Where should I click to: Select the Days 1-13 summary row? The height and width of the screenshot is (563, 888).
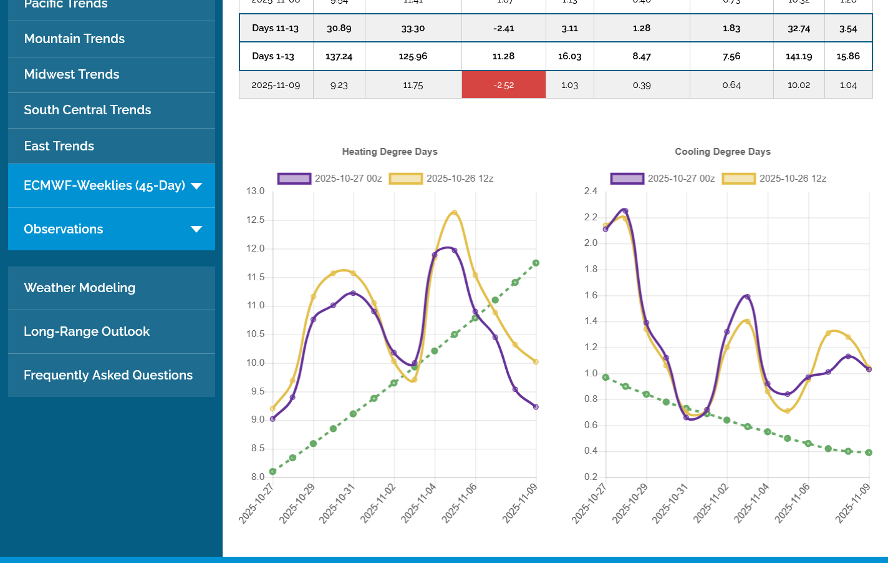click(273, 56)
